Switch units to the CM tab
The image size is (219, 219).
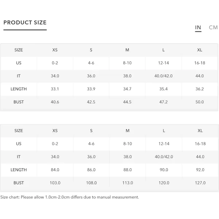pyautogui.click(x=213, y=27)
